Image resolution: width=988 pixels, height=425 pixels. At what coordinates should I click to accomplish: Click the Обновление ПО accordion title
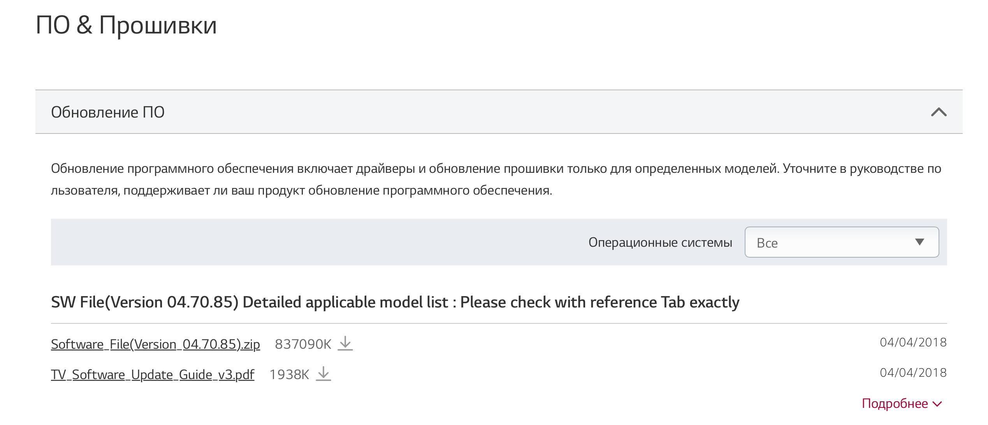coord(108,112)
